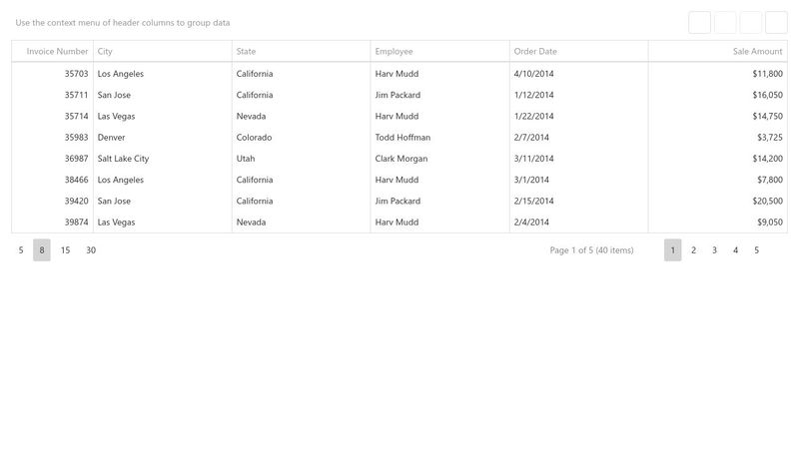
Task: Sort by the Invoice Number column header
Action: 57,51
